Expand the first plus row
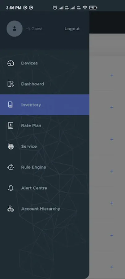125x279 pixels. [112, 75]
